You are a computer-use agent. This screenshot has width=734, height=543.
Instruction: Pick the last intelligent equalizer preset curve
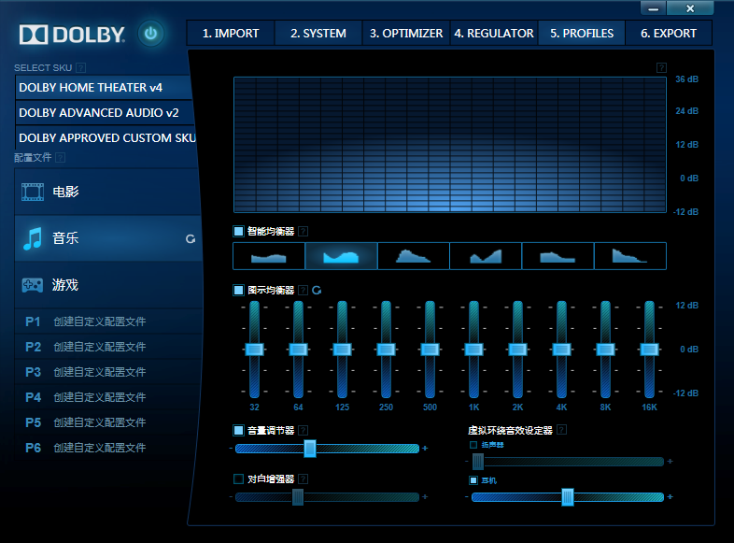click(630, 256)
